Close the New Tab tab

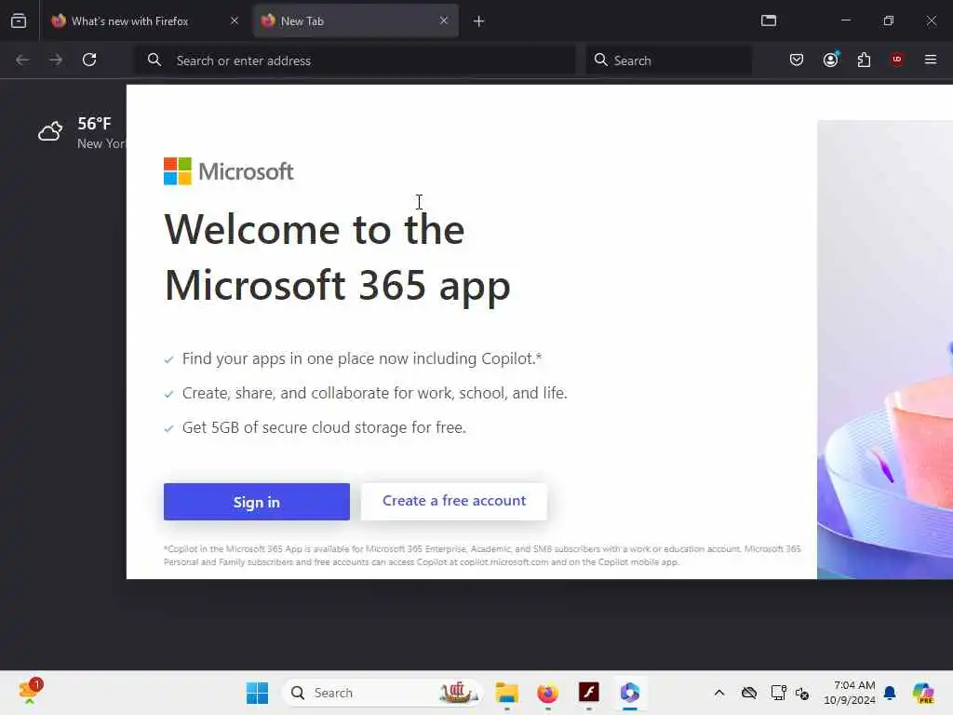pos(444,20)
